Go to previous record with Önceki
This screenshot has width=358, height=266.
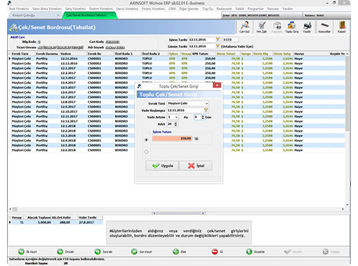tap(65, 251)
